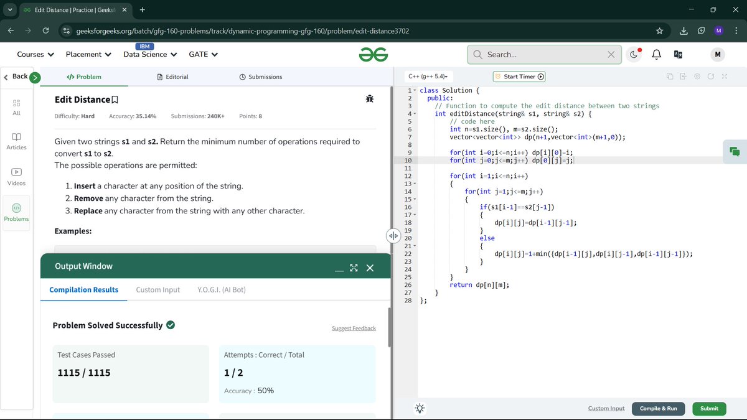Bookmark the Edit Distance problem
747x420 pixels.
(115, 100)
